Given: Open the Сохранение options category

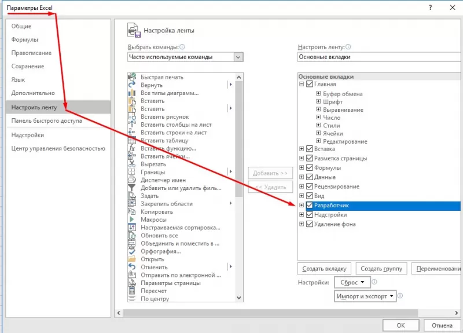Looking at the screenshot, I should point(28,66).
